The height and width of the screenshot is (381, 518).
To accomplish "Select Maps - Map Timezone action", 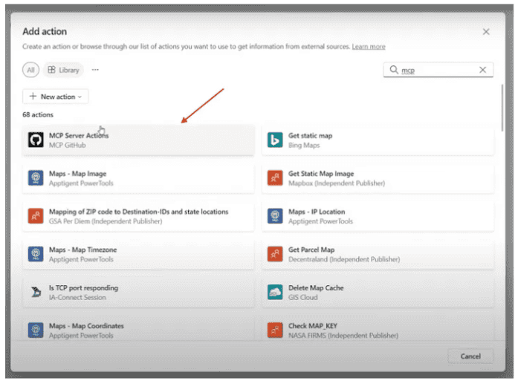I will pyautogui.click(x=138, y=254).
